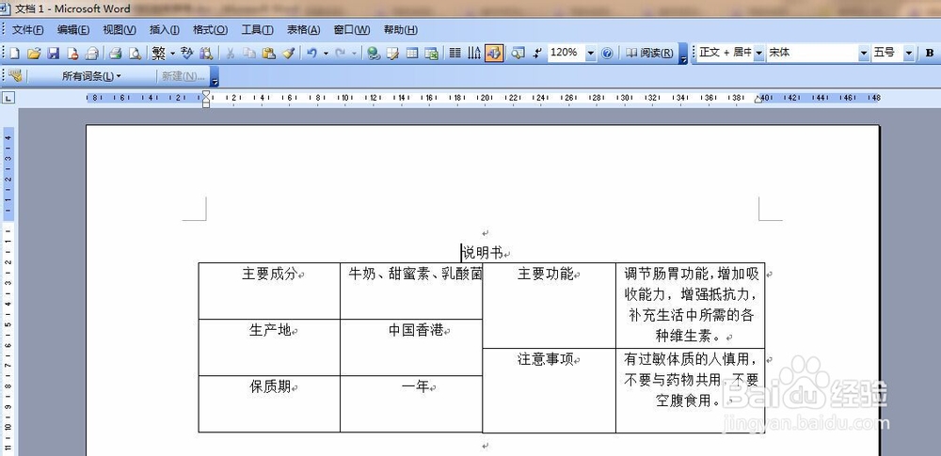Activate the Format Painter brush

click(288, 54)
